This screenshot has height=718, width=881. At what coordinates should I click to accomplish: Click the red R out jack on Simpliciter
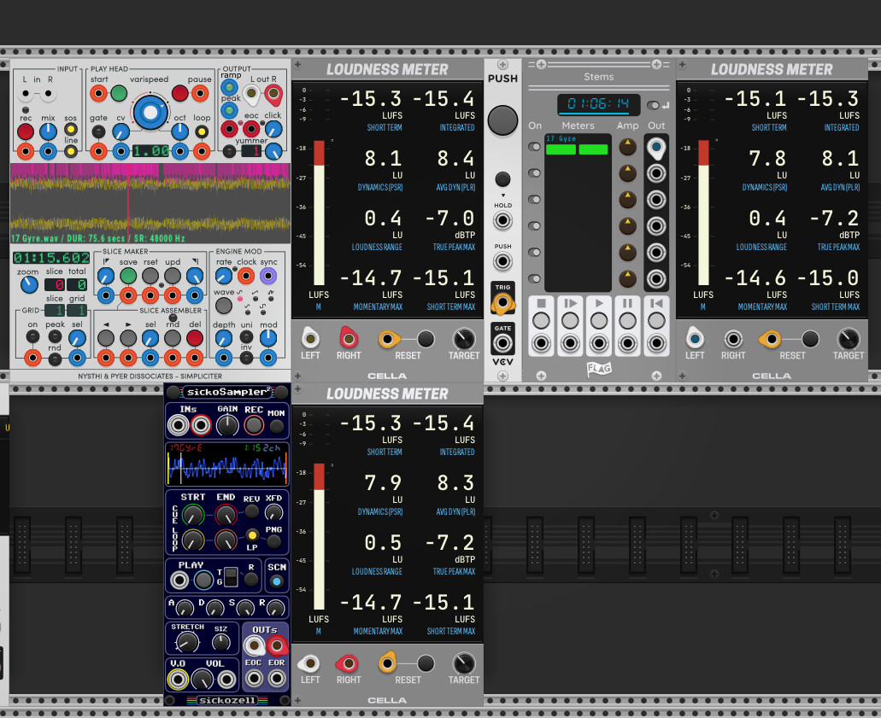[x=273, y=93]
